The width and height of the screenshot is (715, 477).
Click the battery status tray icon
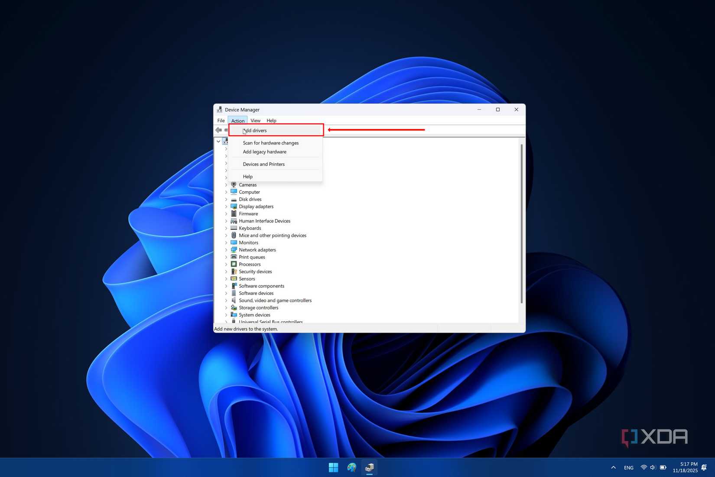[663, 467]
